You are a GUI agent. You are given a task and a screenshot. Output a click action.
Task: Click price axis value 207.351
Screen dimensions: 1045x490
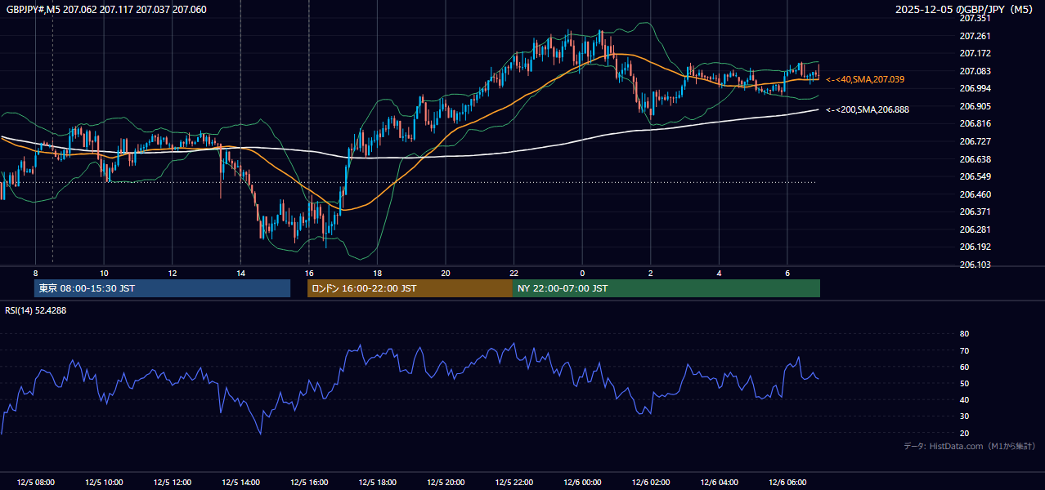click(x=975, y=18)
